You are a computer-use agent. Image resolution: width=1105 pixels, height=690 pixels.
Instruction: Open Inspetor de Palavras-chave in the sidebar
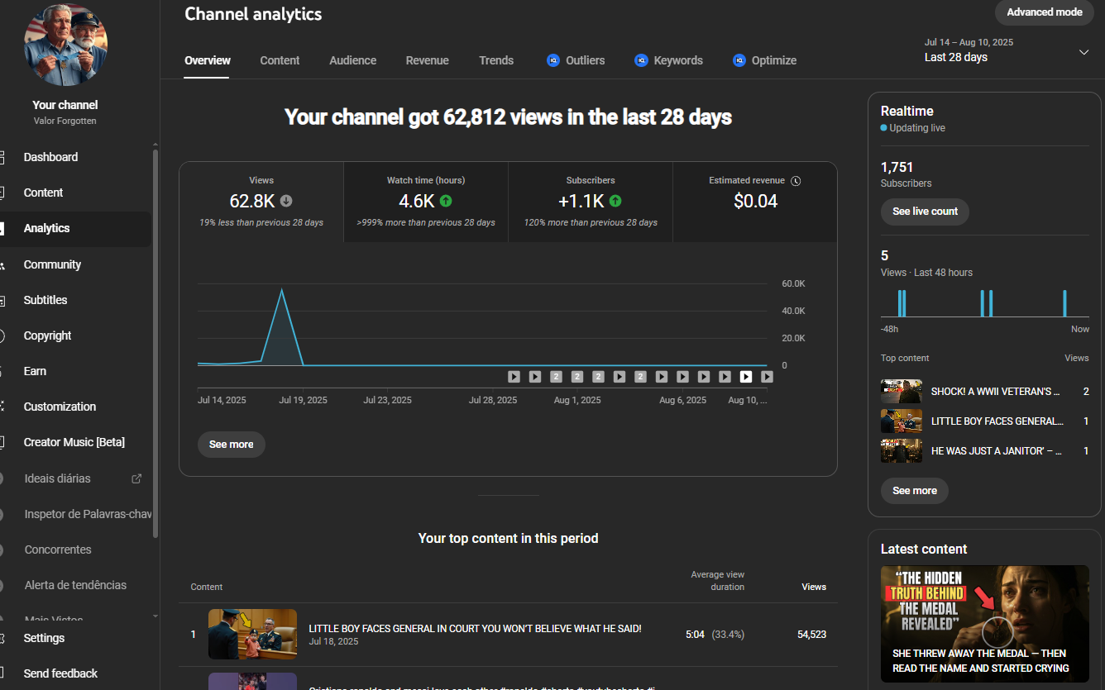click(x=75, y=514)
